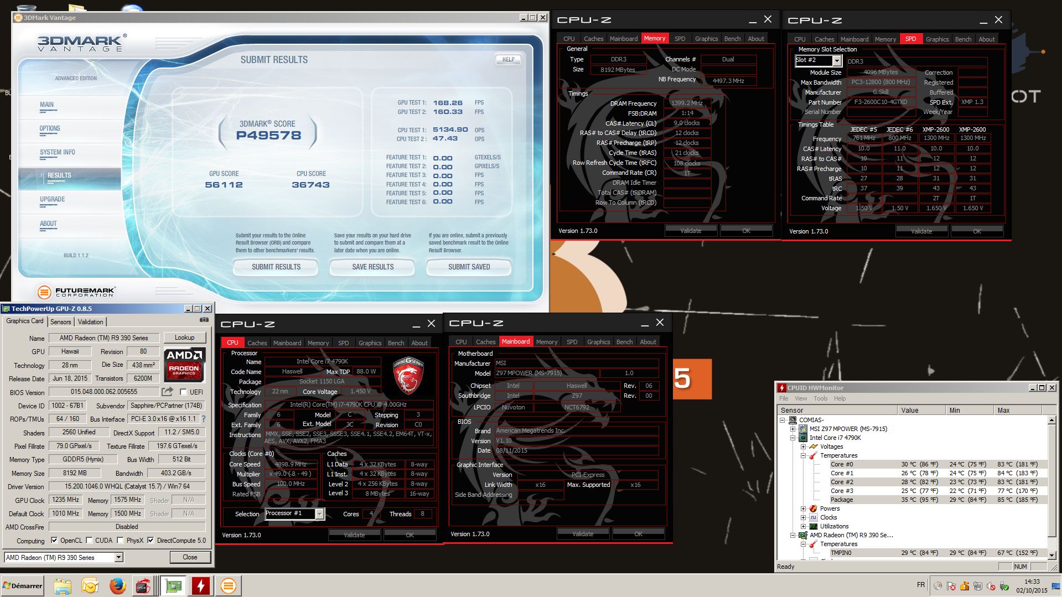Click the Clocks waveform icon in HWMonitor
Screen dimensions: 1062x597
(x=813, y=517)
